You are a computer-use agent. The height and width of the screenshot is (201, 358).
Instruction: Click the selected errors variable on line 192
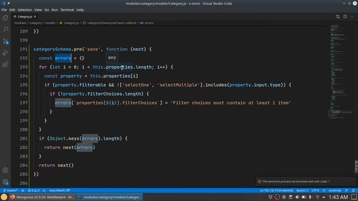point(63,58)
